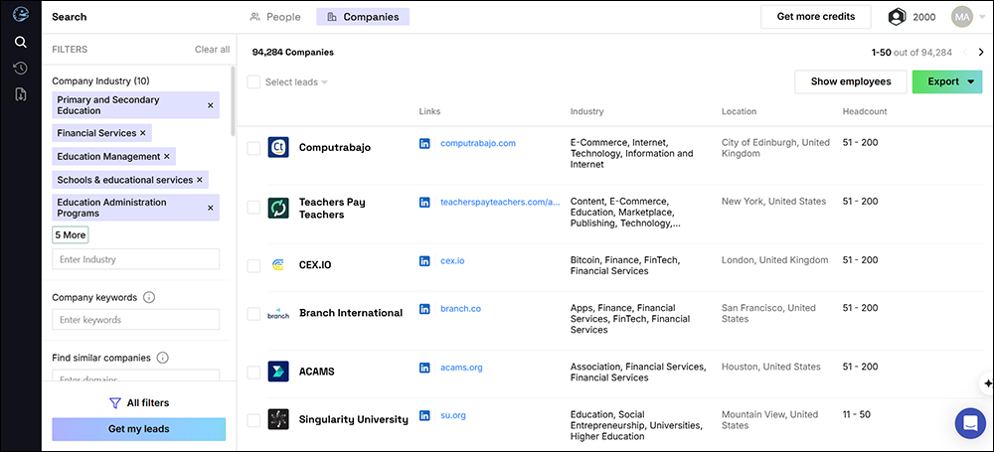Open CEX.IO LinkedIn profile icon
This screenshot has height=452, width=994.
(x=425, y=260)
